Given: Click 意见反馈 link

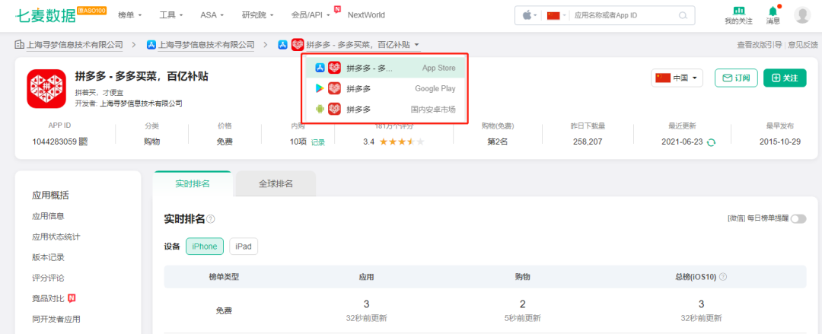Looking at the screenshot, I should pyautogui.click(x=803, y=45).
